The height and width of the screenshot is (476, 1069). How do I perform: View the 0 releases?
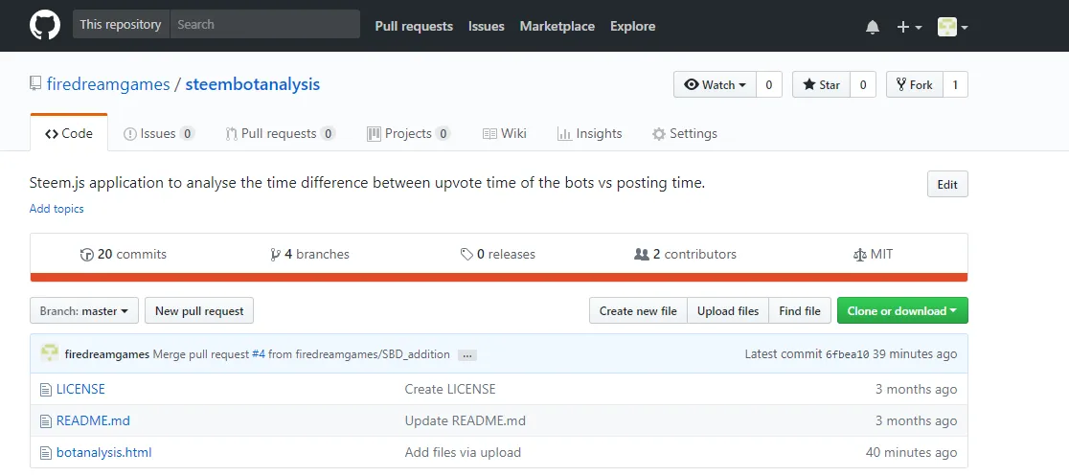coord(498,255)
